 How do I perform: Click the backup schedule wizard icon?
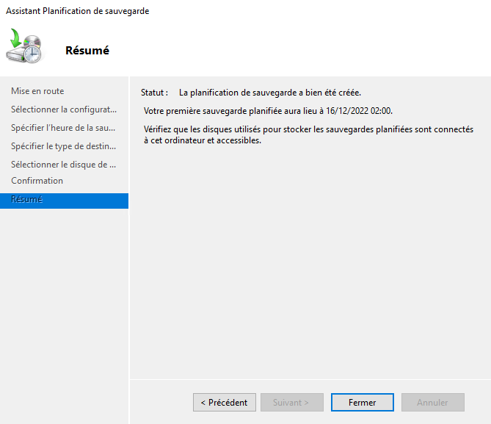(24, 46)
